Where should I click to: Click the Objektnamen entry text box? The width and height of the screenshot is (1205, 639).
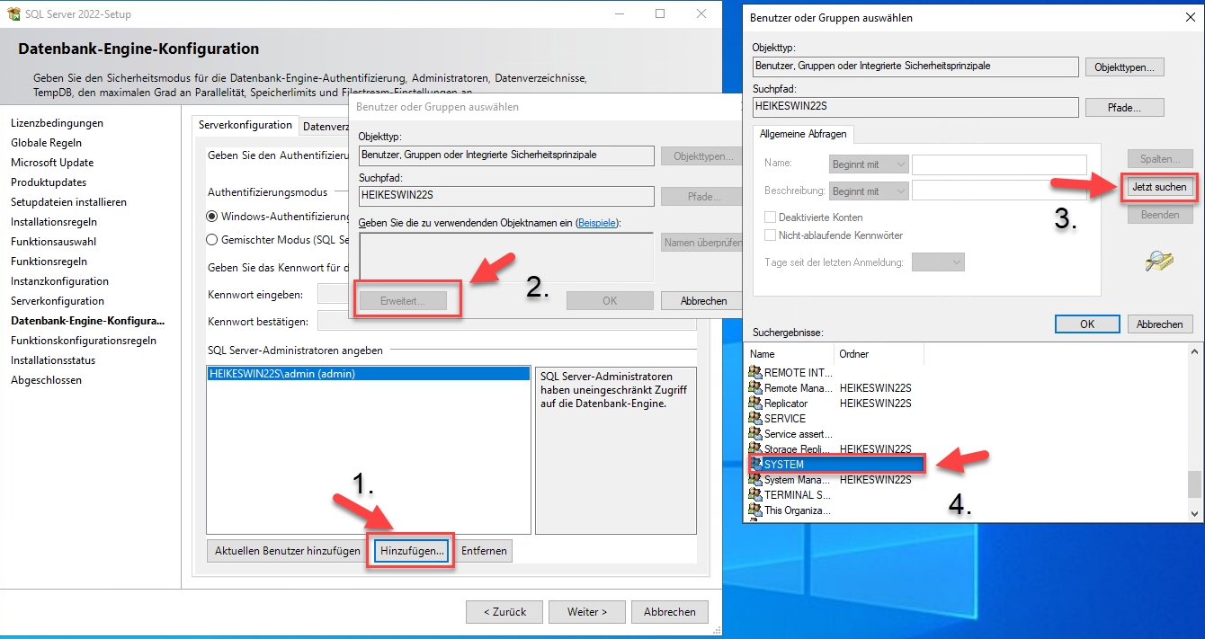pyautogui.click(x=506, y=258)
